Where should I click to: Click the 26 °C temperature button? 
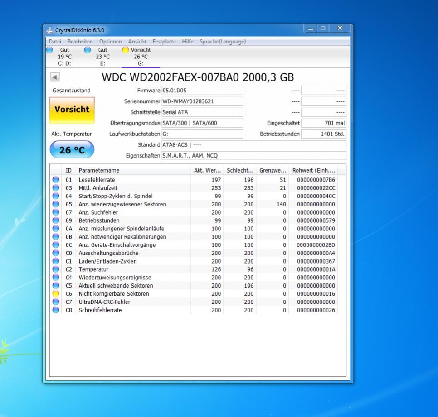tap(72, 149)
